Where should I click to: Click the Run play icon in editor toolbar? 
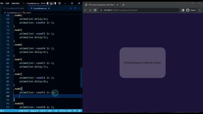(x=71, y=9)
